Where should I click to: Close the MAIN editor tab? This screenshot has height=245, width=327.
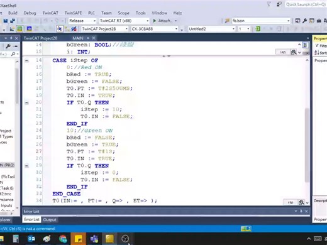coord(94,38)
